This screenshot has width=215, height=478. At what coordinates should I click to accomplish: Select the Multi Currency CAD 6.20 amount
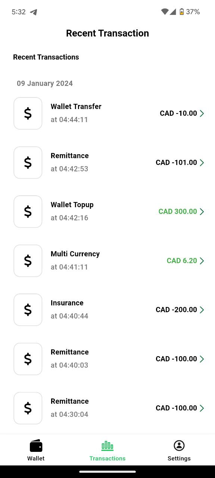(x=183, y=261)
